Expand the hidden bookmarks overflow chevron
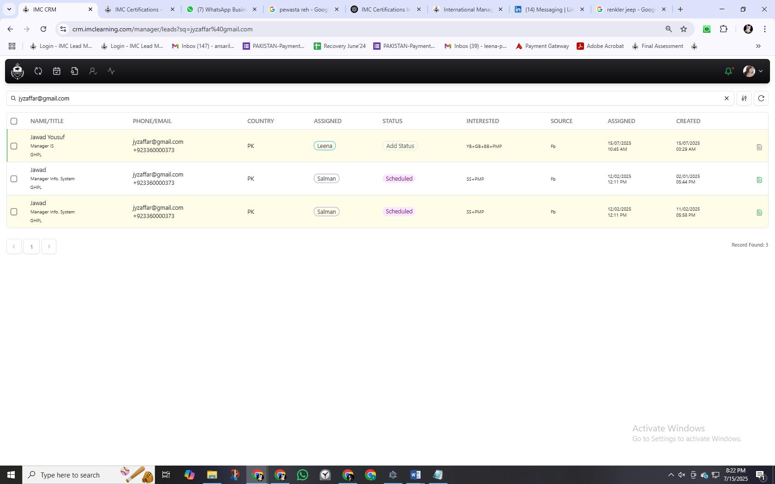 tap(758, 46)
